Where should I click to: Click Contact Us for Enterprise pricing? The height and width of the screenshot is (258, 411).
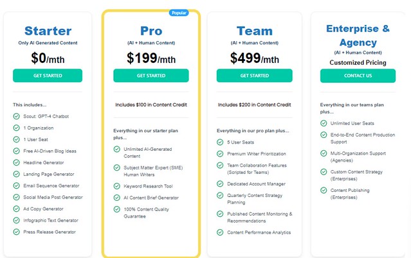(358, 76)
